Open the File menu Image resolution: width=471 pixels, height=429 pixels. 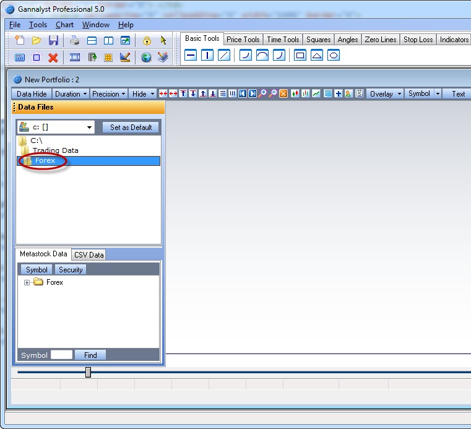pos(15,25)
